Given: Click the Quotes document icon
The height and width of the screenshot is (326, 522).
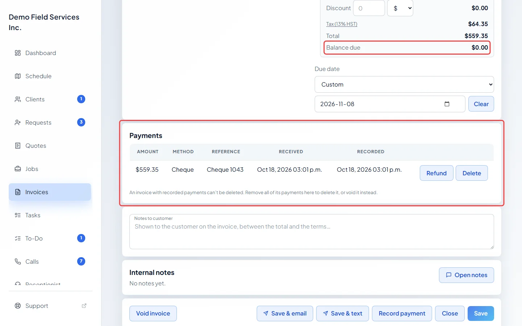Looking at the screenshot, I should point(18,146).
